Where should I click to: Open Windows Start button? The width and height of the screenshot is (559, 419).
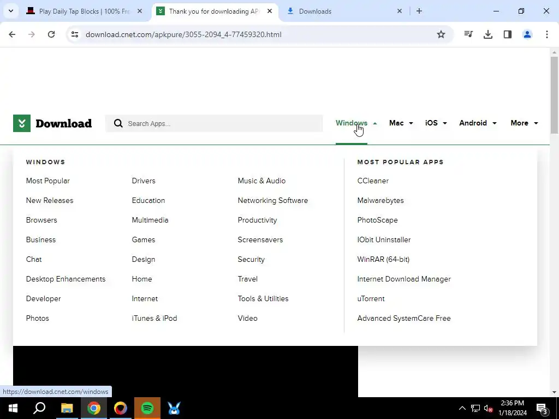[13, 408]
